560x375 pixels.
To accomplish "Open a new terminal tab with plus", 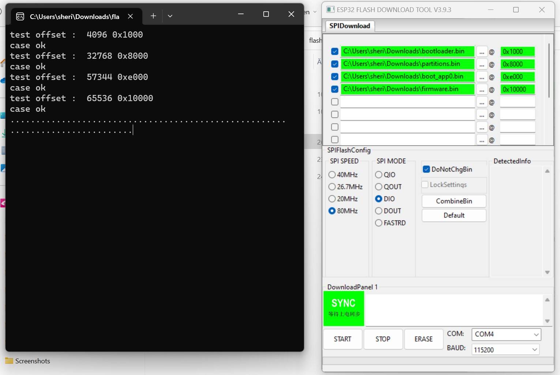I will tap(153, 16).
